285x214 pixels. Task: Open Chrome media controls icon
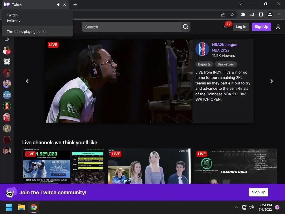252,14
